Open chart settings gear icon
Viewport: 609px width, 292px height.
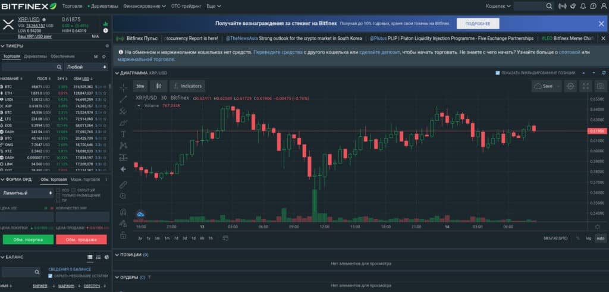[570, 86]
